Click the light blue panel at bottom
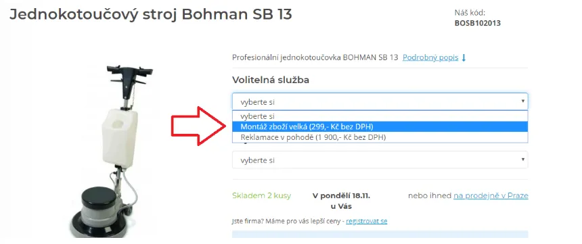 [380, 234]
